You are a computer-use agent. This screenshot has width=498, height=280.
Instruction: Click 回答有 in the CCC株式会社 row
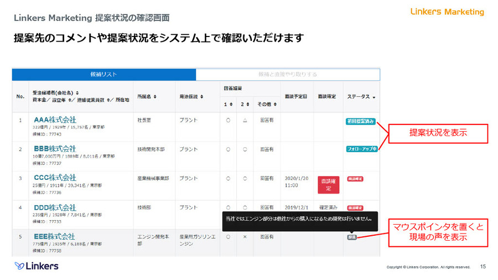pos(267,178)
